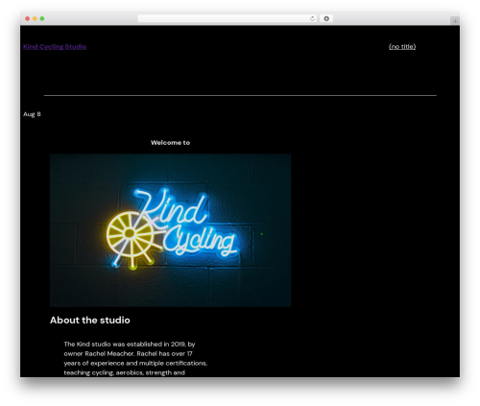Close the window with the red button

click(x=28, y=19)
